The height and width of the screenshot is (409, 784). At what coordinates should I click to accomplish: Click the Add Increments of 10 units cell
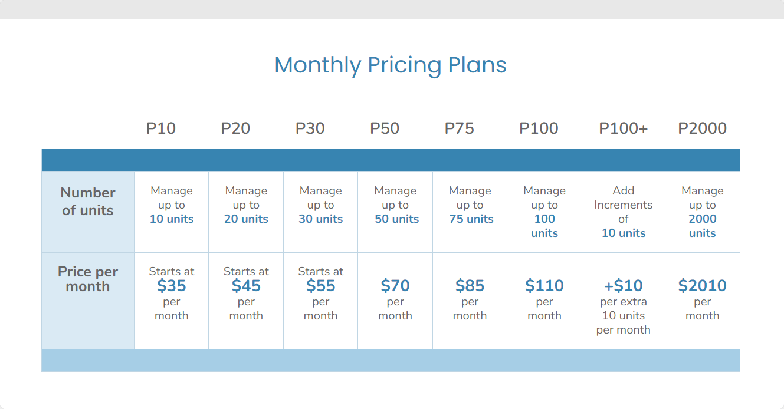click(624, 212)
